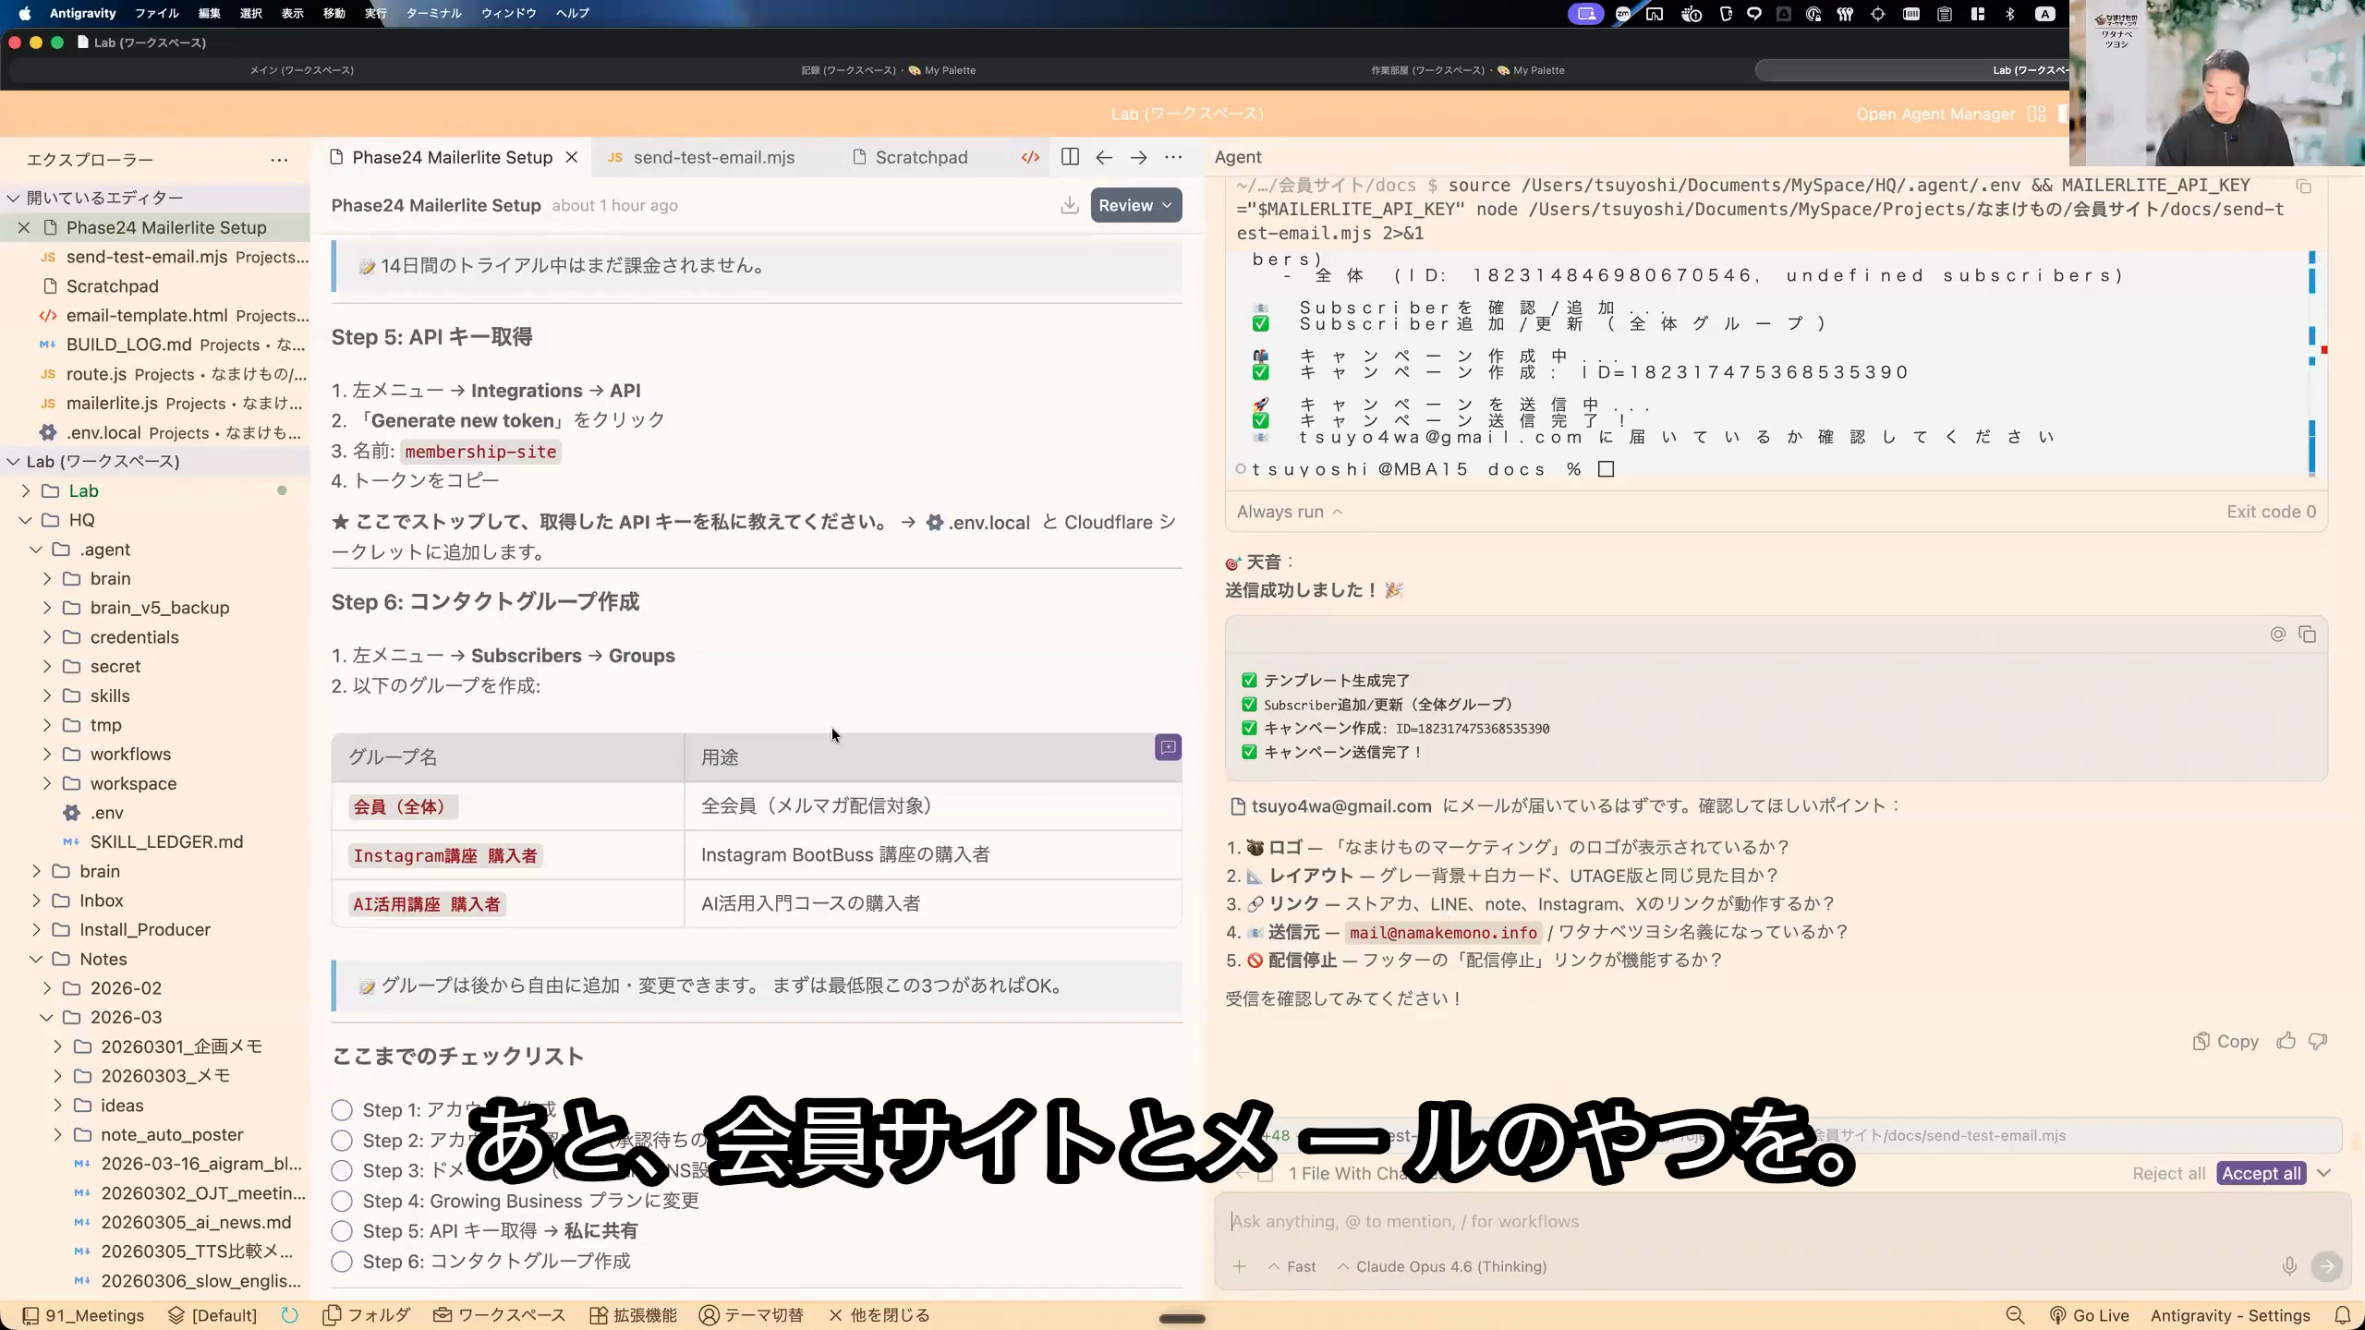Toggle the Fast mode selector

[x=1292, y=1266]
